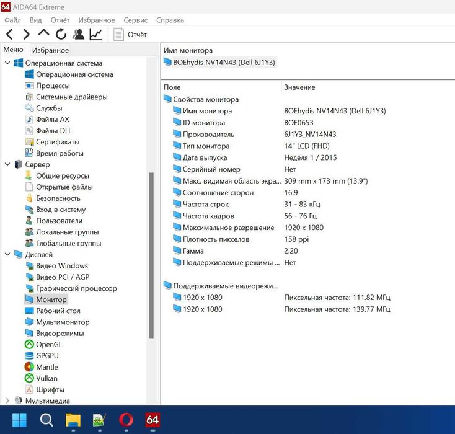Click the Рабочий стол desktop icon
The width and height of the screenshot is (455, 434).
[29, 311]
